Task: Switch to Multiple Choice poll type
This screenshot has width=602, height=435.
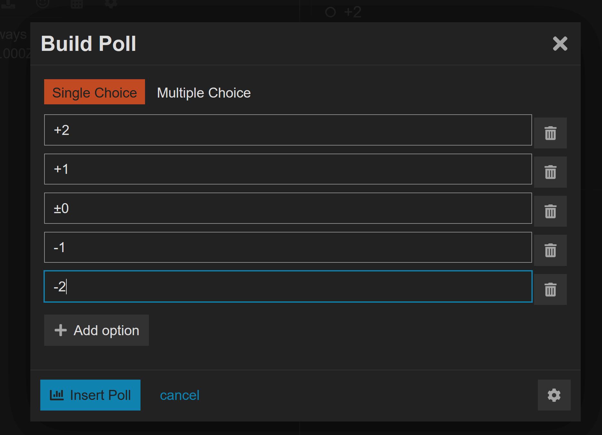Action: [x=204, y=93]
